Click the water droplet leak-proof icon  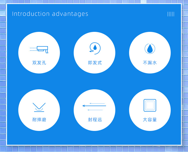pyautogui.click(x=150, y=49)
